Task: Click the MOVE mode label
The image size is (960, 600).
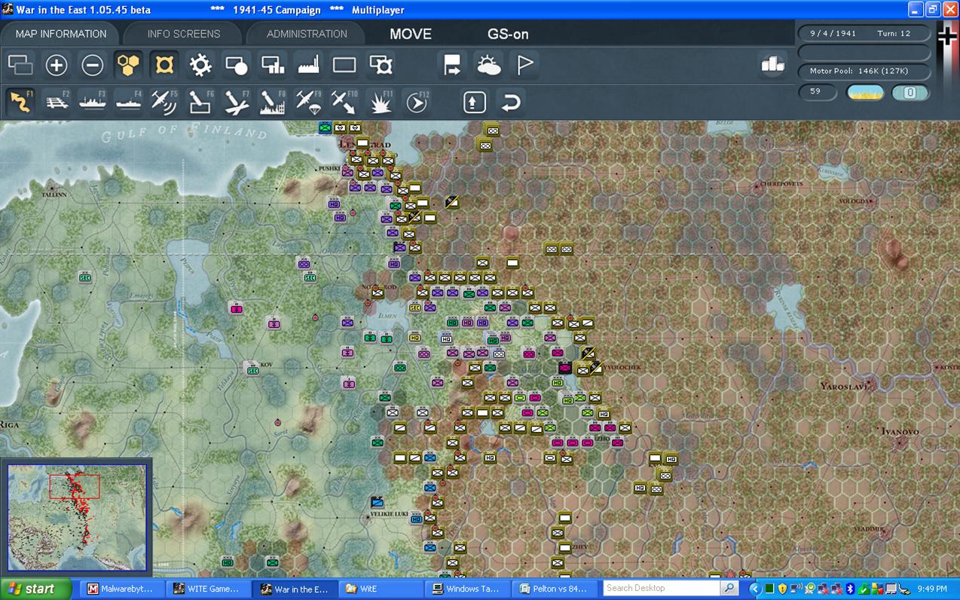Action: [x=411, y=34]
